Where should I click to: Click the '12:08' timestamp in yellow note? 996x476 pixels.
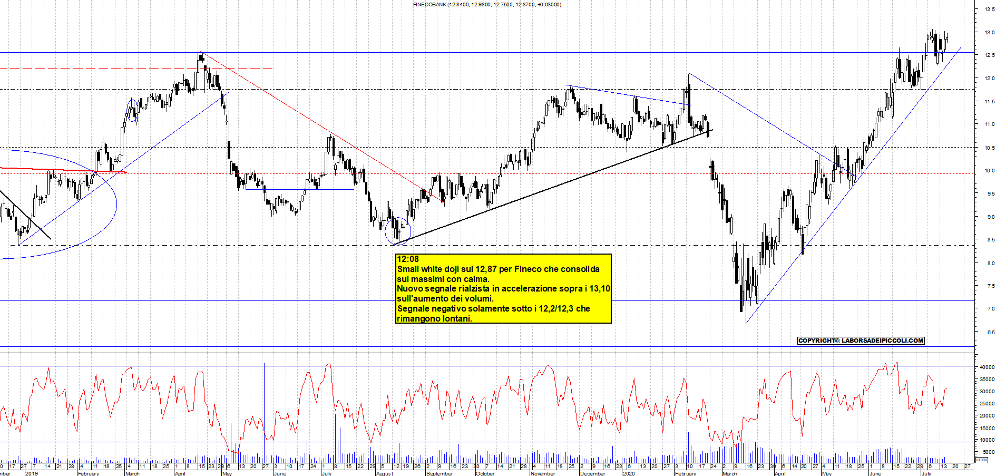[408, 259]
